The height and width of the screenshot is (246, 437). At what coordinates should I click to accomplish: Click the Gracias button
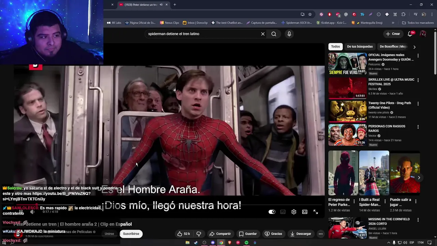coord(273,234)
